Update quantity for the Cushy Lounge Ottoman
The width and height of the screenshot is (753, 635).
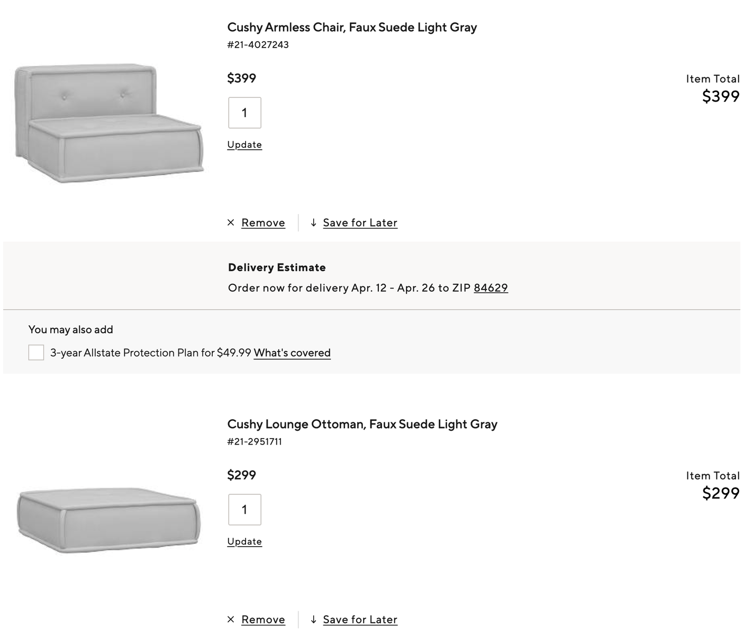tap(244, 542)
